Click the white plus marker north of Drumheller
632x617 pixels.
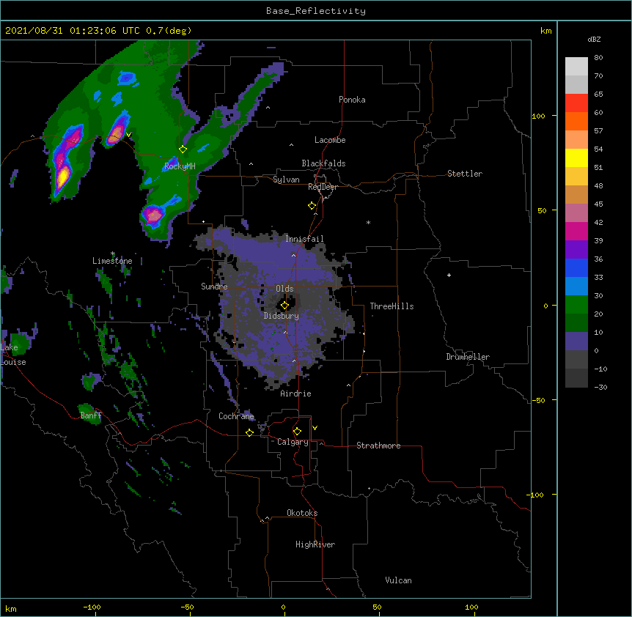click(x=449, y=275)
